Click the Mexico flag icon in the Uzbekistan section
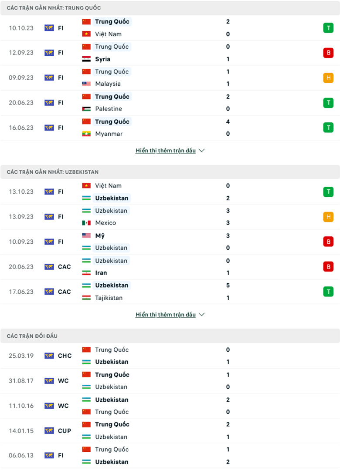Image resolution: width=340 pixels, height=470 pixels. pyautogui.click(x=86, y=223)
